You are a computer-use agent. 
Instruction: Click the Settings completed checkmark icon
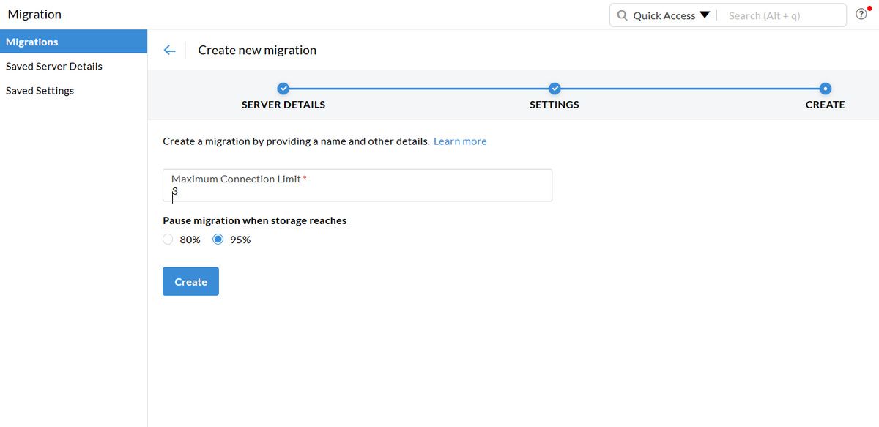click(555, 88)
